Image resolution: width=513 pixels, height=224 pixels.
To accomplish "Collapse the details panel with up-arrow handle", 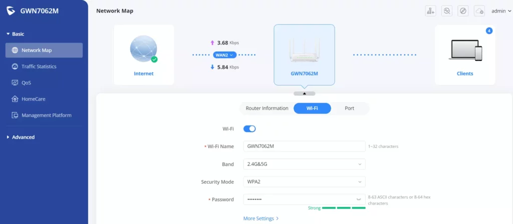I will click(x=304, y=93).
